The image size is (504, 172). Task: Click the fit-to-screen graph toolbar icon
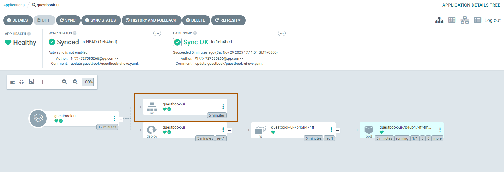point(31,82)
